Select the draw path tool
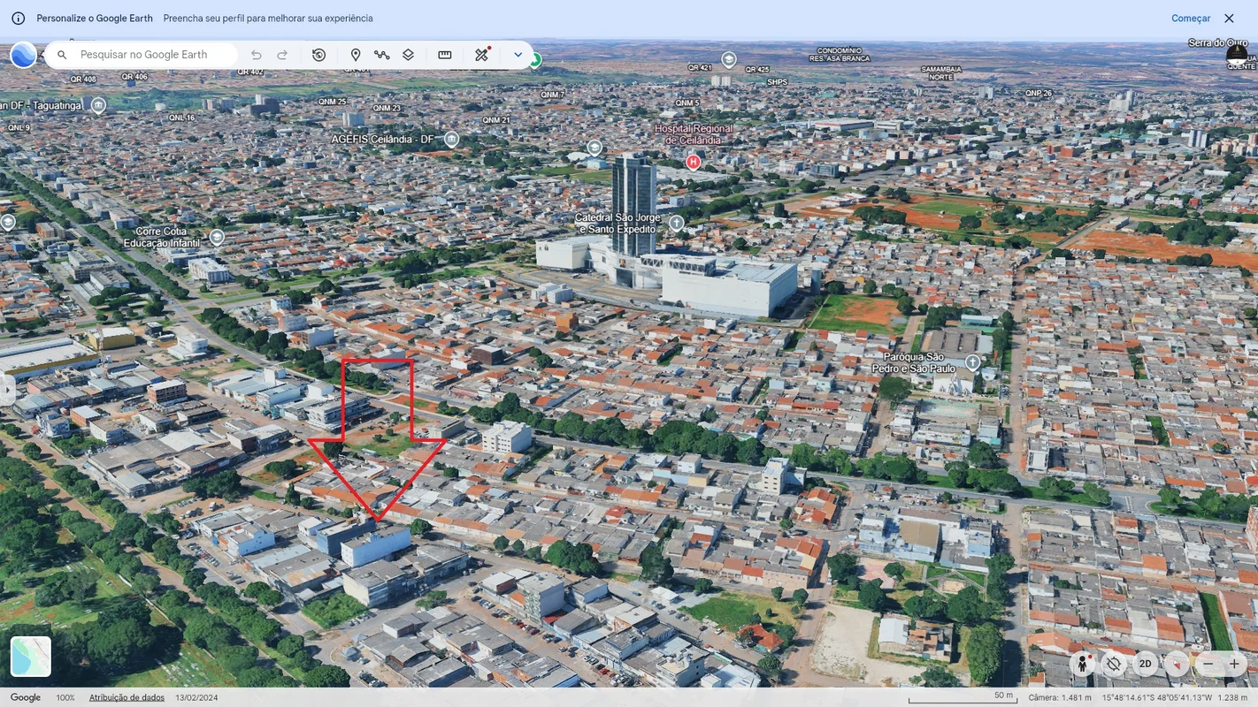 (381, 55)
